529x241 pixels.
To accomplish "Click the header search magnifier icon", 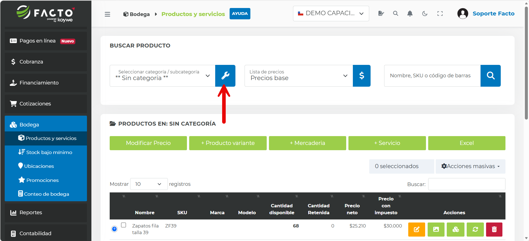I will pos(396,13).
